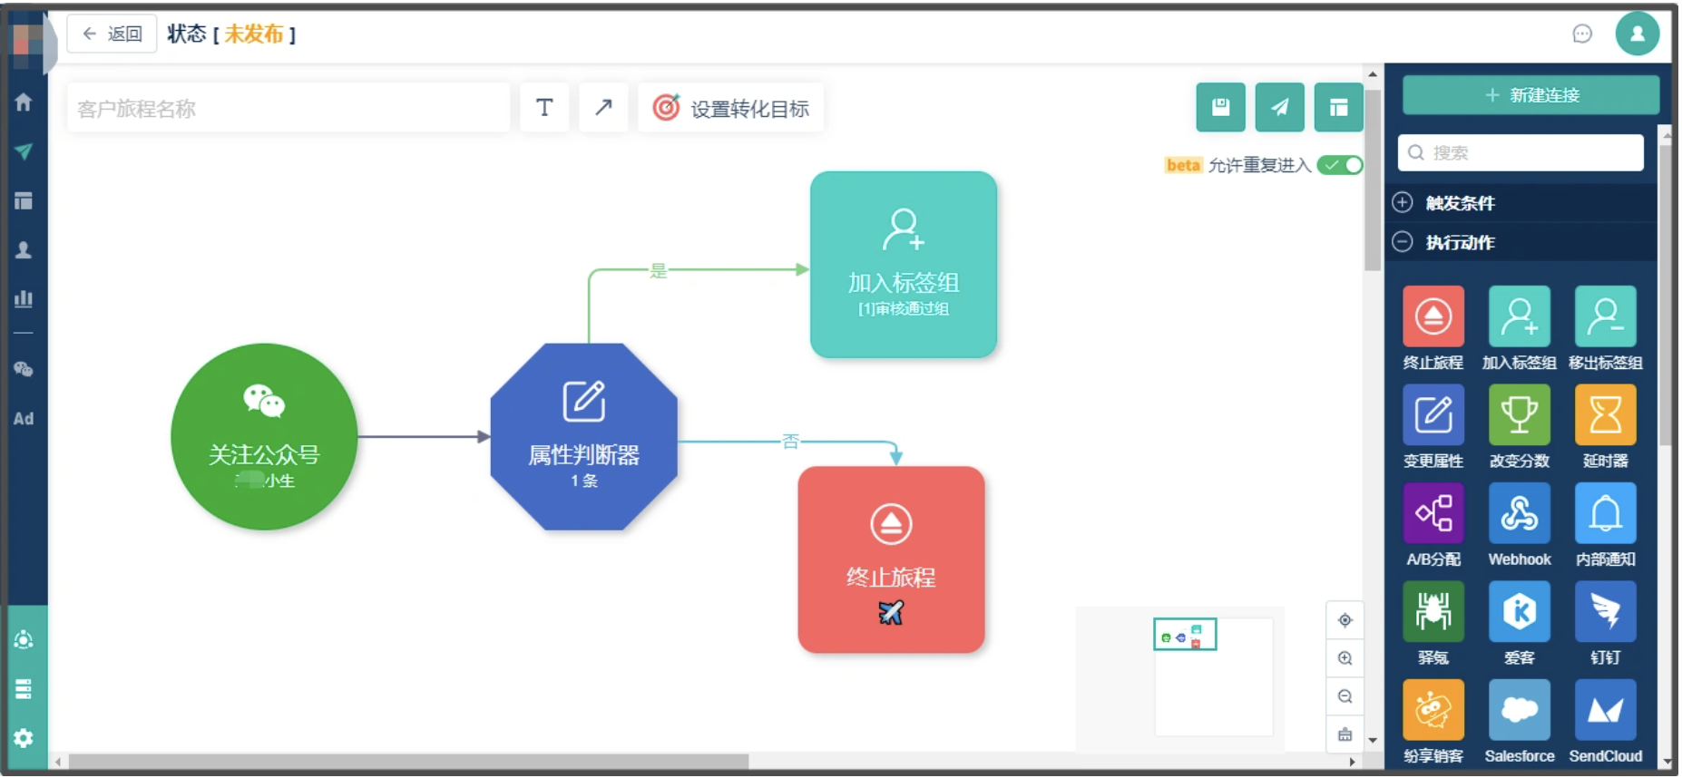Viewport: 1682px width, 778px height.
Task: Open the contacts person sidebar icon
Action: (x=24, y=249)
